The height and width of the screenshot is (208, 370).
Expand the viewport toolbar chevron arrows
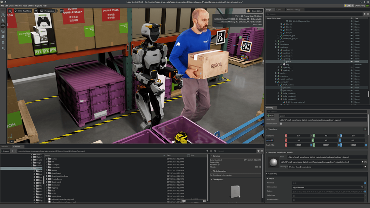[x=57, y=11]
